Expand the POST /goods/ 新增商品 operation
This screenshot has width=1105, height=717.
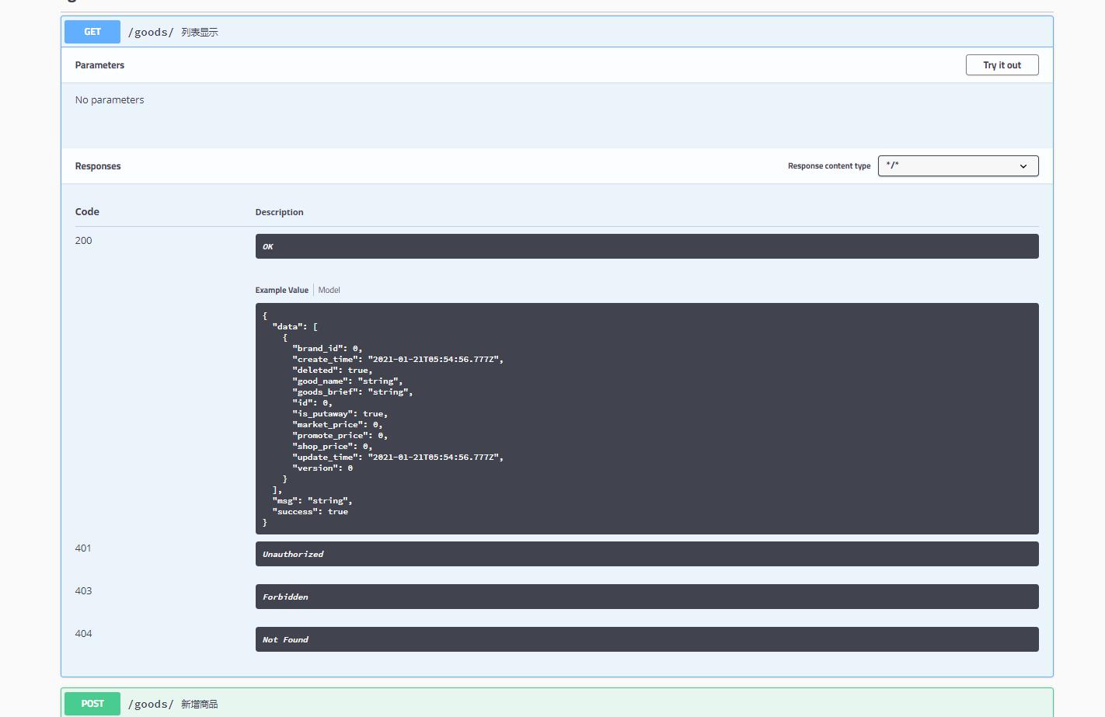pos(556,704)
